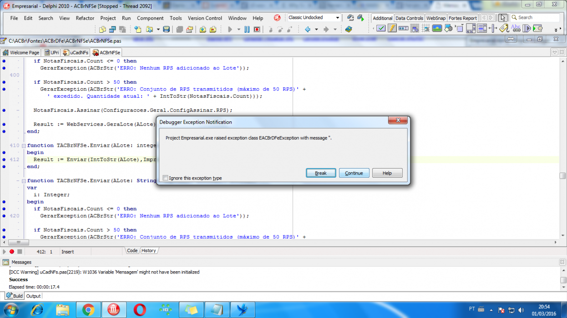Screen dimensions: 567x318
Task: Select the Splitter component icon
Action: point(493,28)
